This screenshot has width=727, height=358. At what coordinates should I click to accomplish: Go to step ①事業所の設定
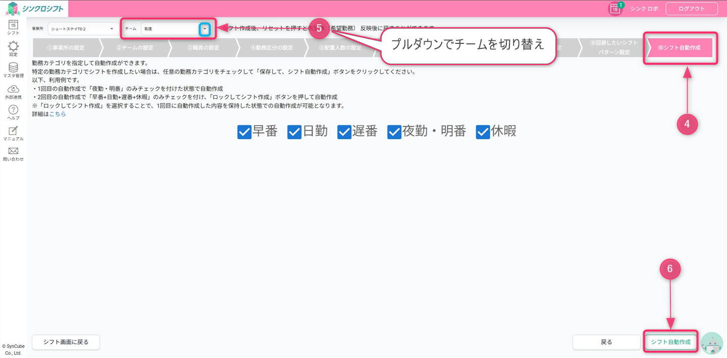[x=66, y=48]
